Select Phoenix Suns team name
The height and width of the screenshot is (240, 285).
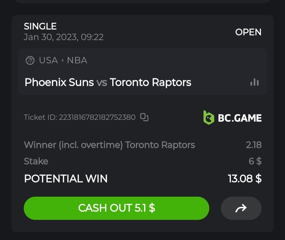pyautogui.click(x=59, y=82)
